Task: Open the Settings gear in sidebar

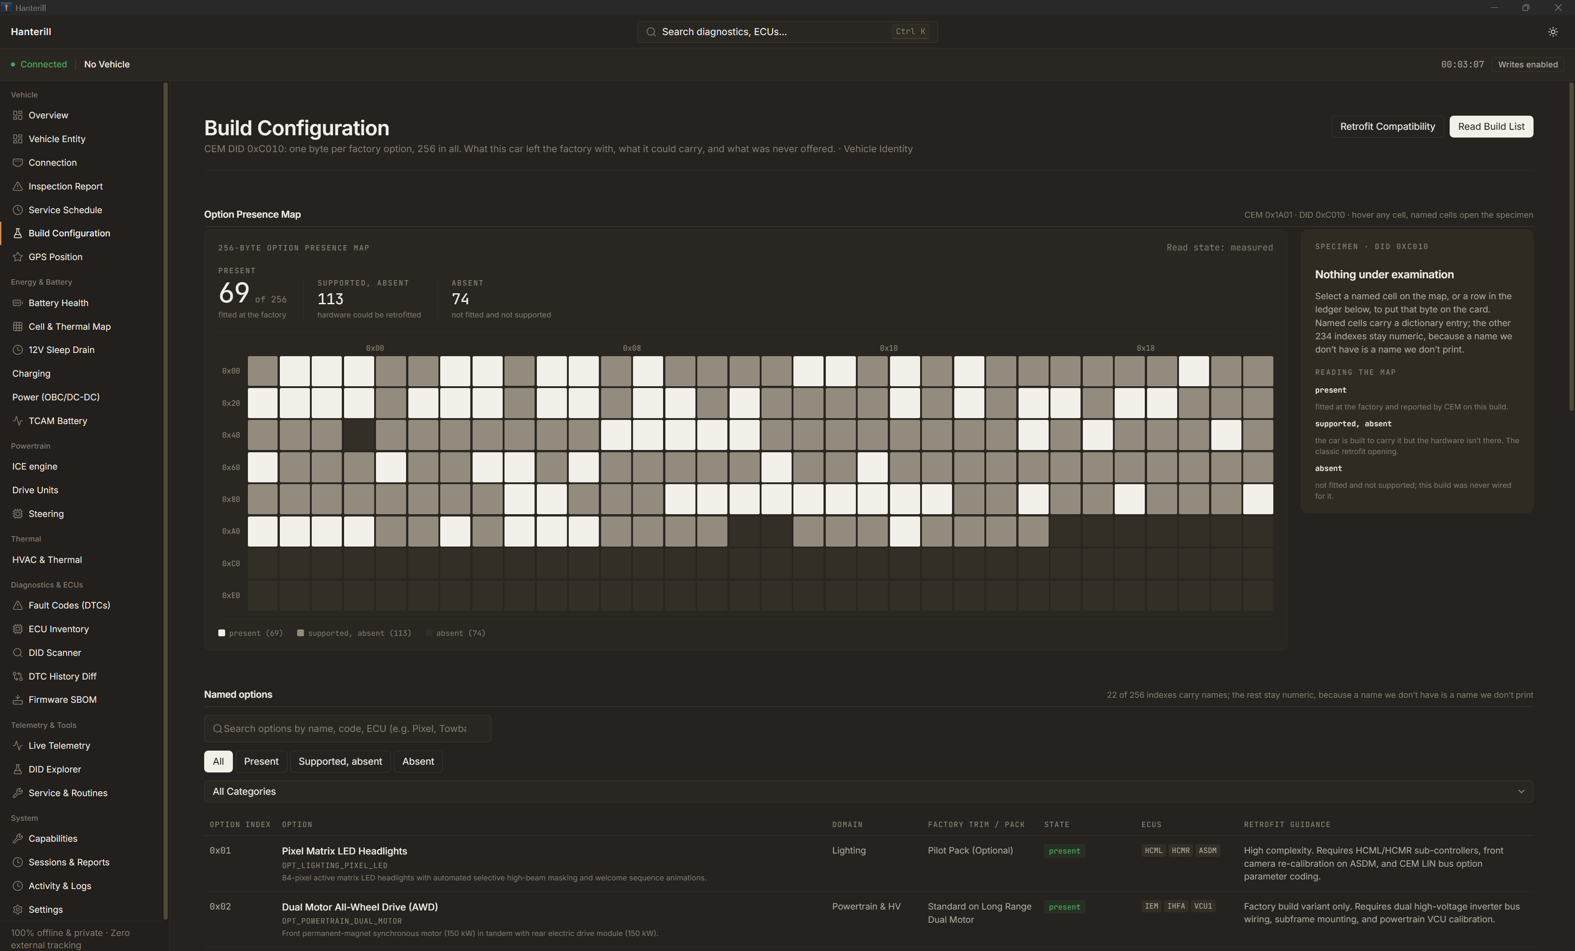Action: 18,910
